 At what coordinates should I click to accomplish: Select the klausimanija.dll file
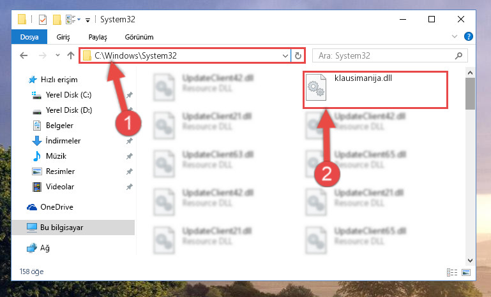pyautogui.click(x=375, y=90)
